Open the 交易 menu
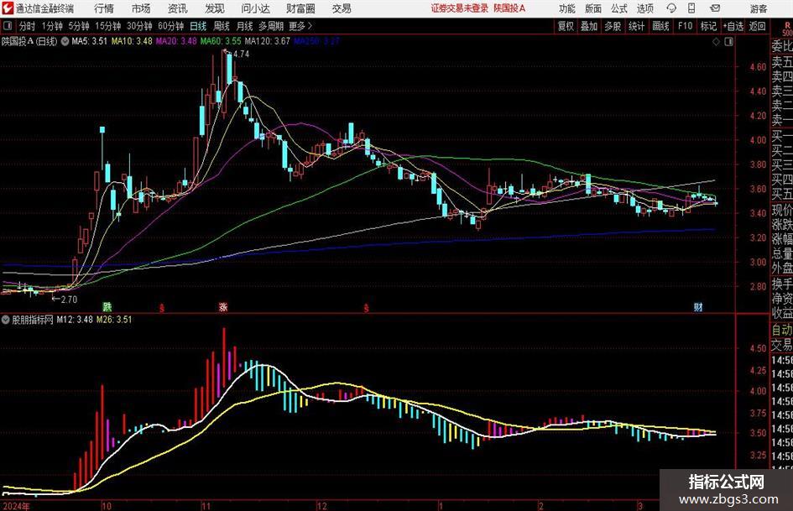The width and height of the screenshot is (793, 511). [342, 8]
